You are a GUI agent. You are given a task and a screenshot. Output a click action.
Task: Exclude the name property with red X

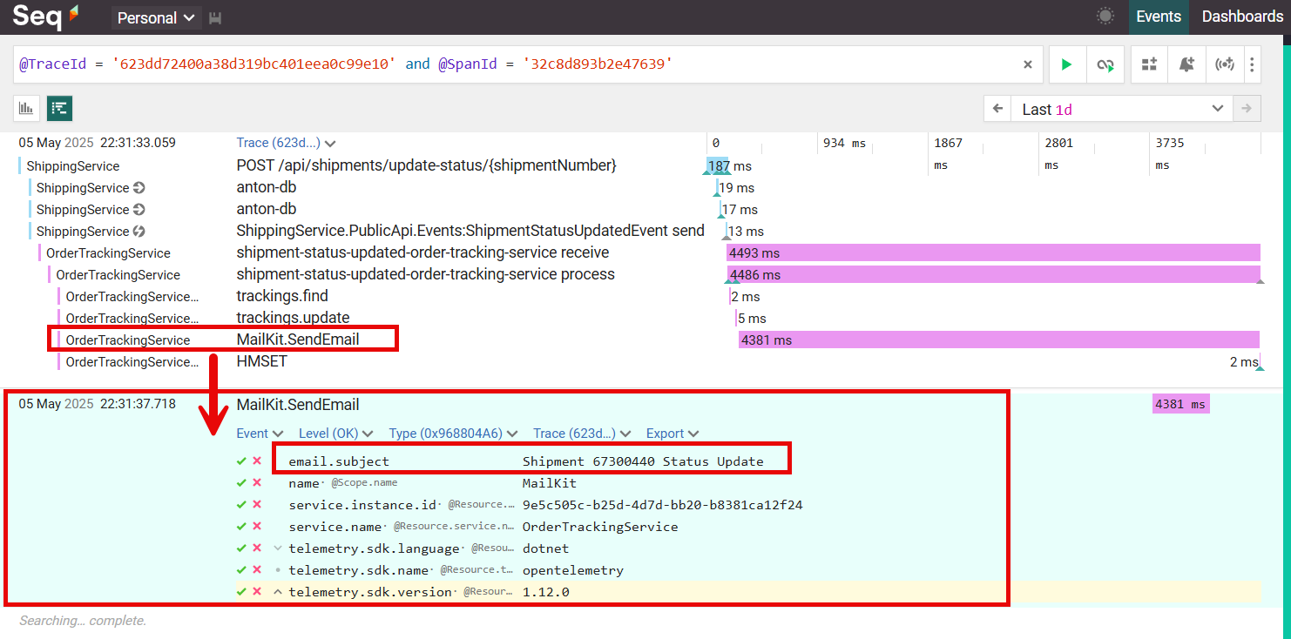257,483
